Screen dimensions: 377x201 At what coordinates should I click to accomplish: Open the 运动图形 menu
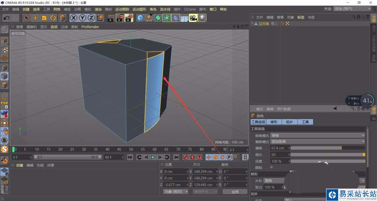(x=139, y=9)
